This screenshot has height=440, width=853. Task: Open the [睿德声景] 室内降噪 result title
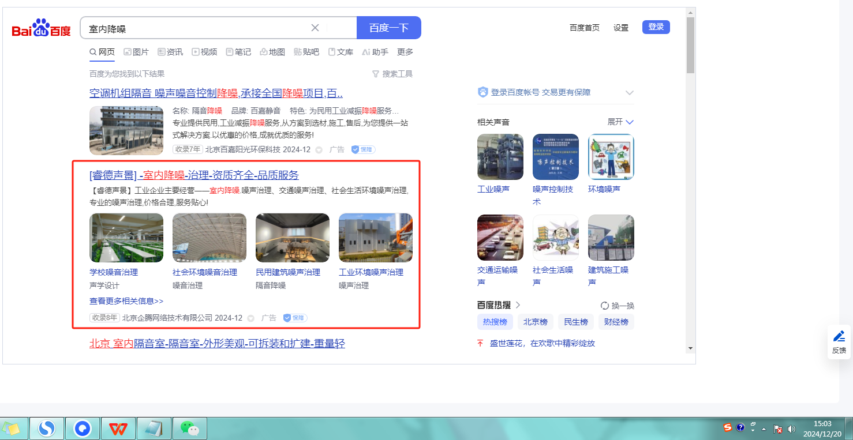pyautogui.click(x=194, y=175)
